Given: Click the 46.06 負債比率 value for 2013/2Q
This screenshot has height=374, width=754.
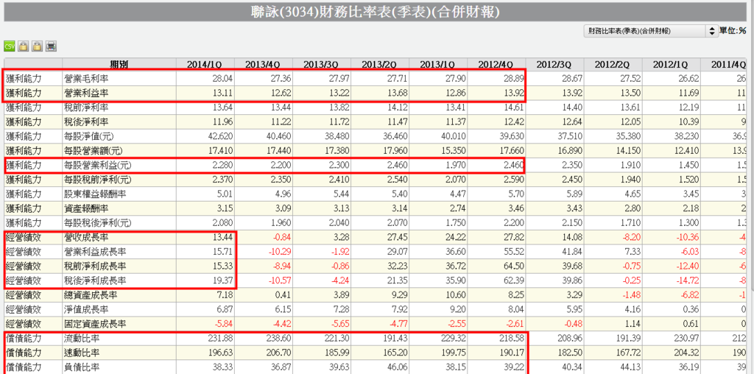Looking at the screenshot, I should (x=399, y=368).
